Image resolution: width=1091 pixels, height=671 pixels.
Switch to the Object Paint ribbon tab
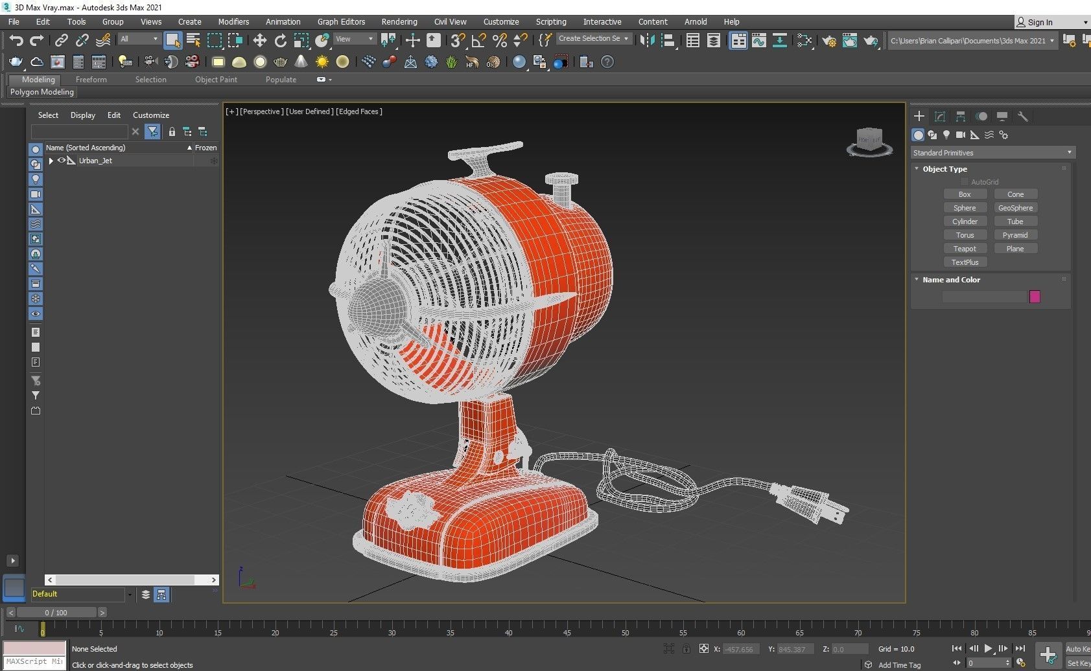(216, 80)
